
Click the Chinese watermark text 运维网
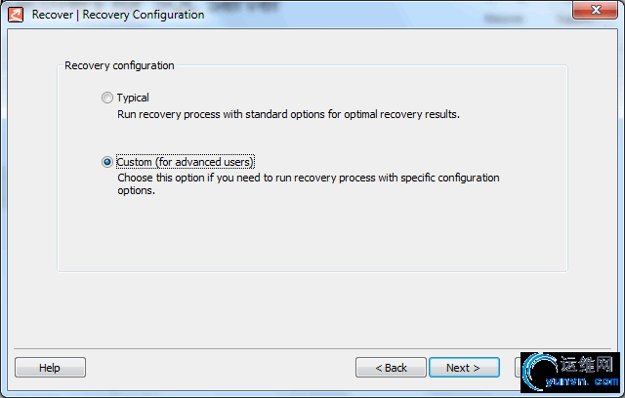tap(587, 364)
